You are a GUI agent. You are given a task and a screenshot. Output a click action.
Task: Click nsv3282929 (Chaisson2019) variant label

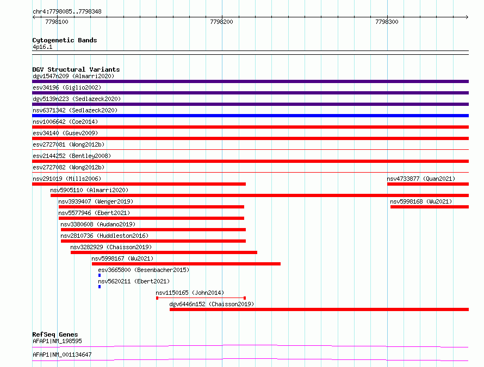(x=111, y=247)
